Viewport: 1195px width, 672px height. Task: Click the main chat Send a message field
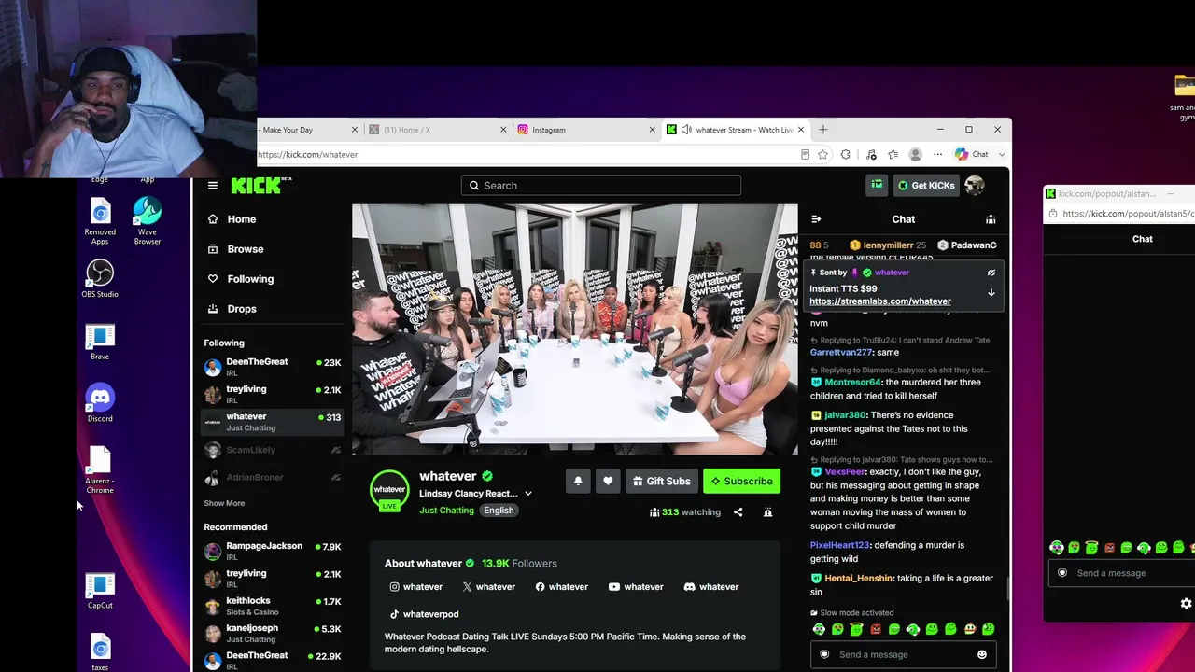tap(903, 654)
